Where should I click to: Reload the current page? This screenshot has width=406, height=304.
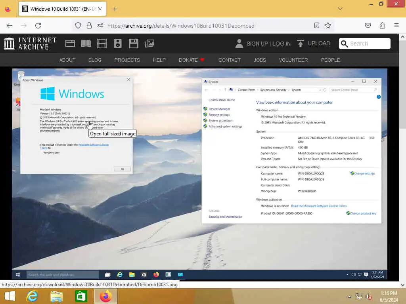[x=38, y=26]
